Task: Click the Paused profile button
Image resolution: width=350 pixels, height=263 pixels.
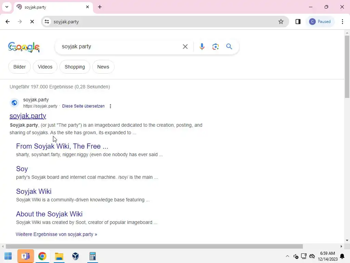Action: [320, 22]
